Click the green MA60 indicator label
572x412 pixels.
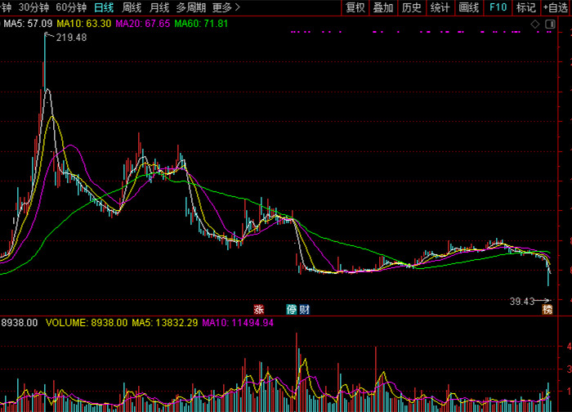coord(201,24)
